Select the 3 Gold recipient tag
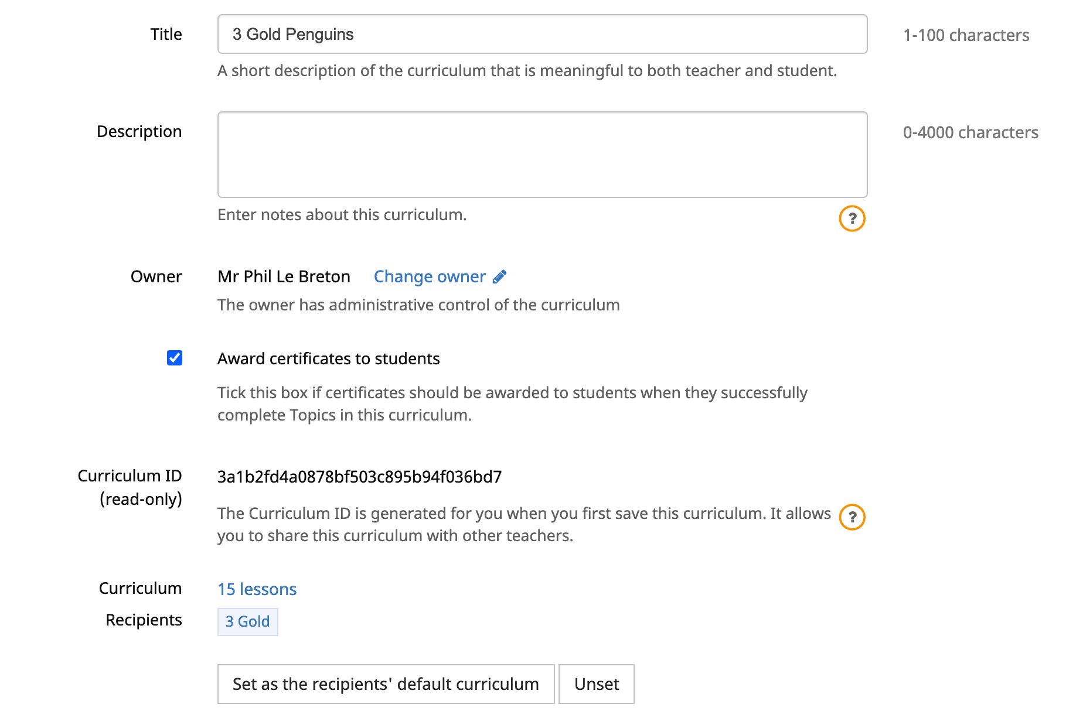 coord(247,621)
